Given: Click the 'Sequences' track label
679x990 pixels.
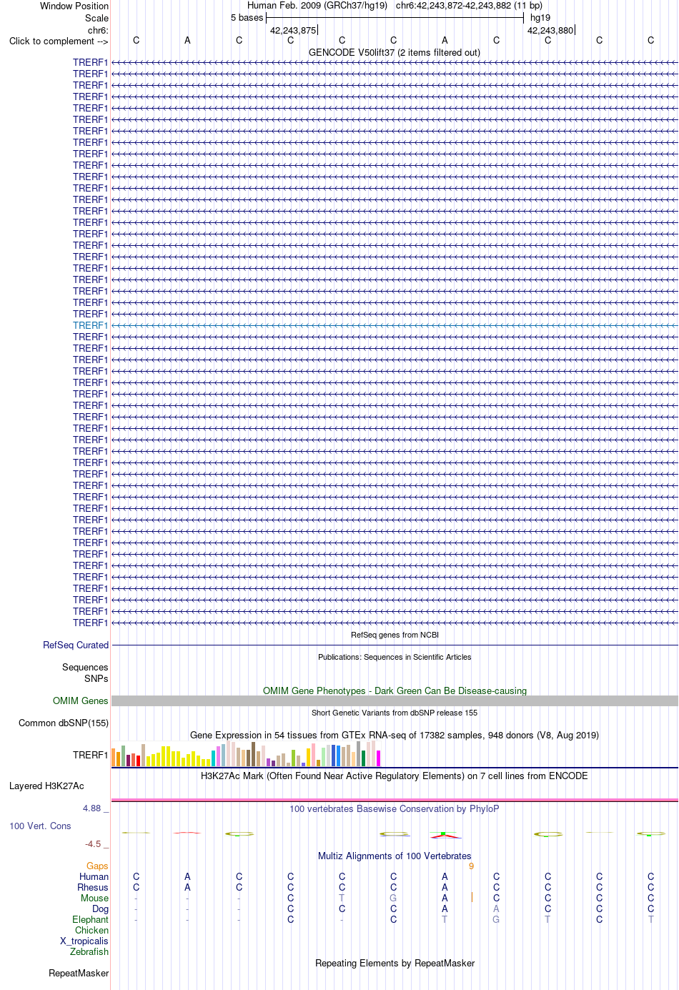Looking at the screenshot, I should 85,667.
